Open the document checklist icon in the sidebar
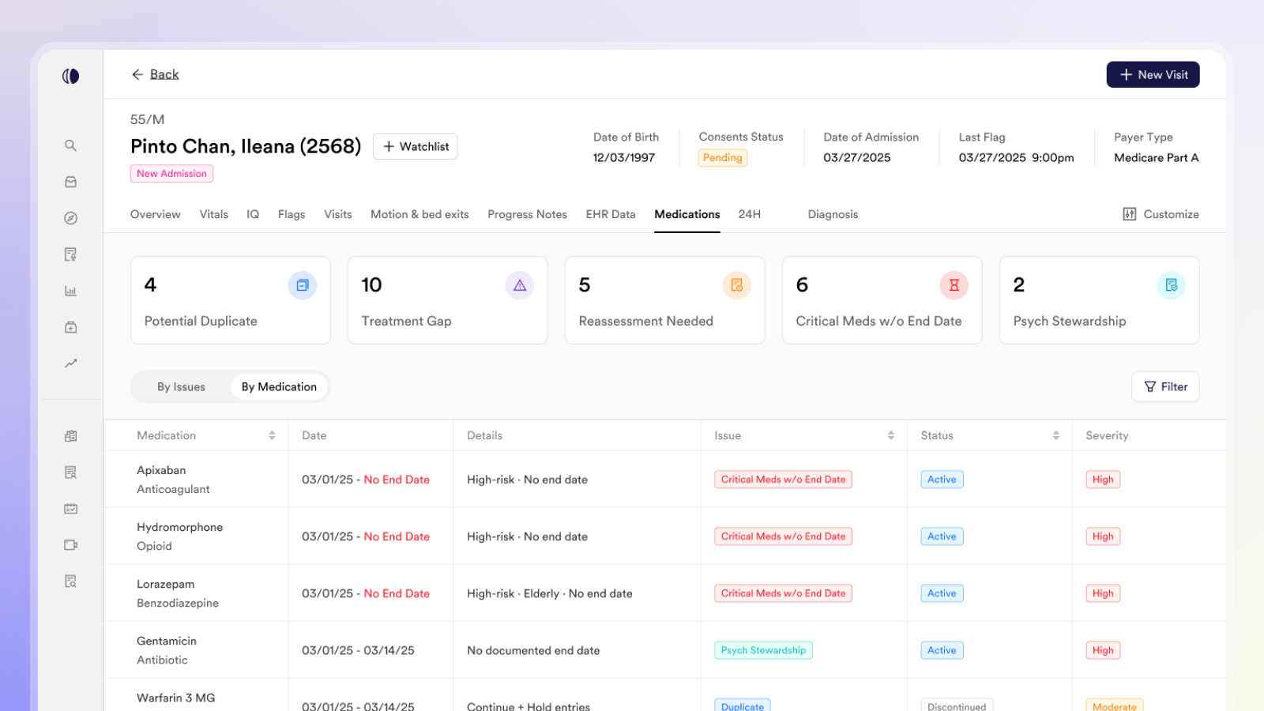1264x711 pixels. pos(70,254)
